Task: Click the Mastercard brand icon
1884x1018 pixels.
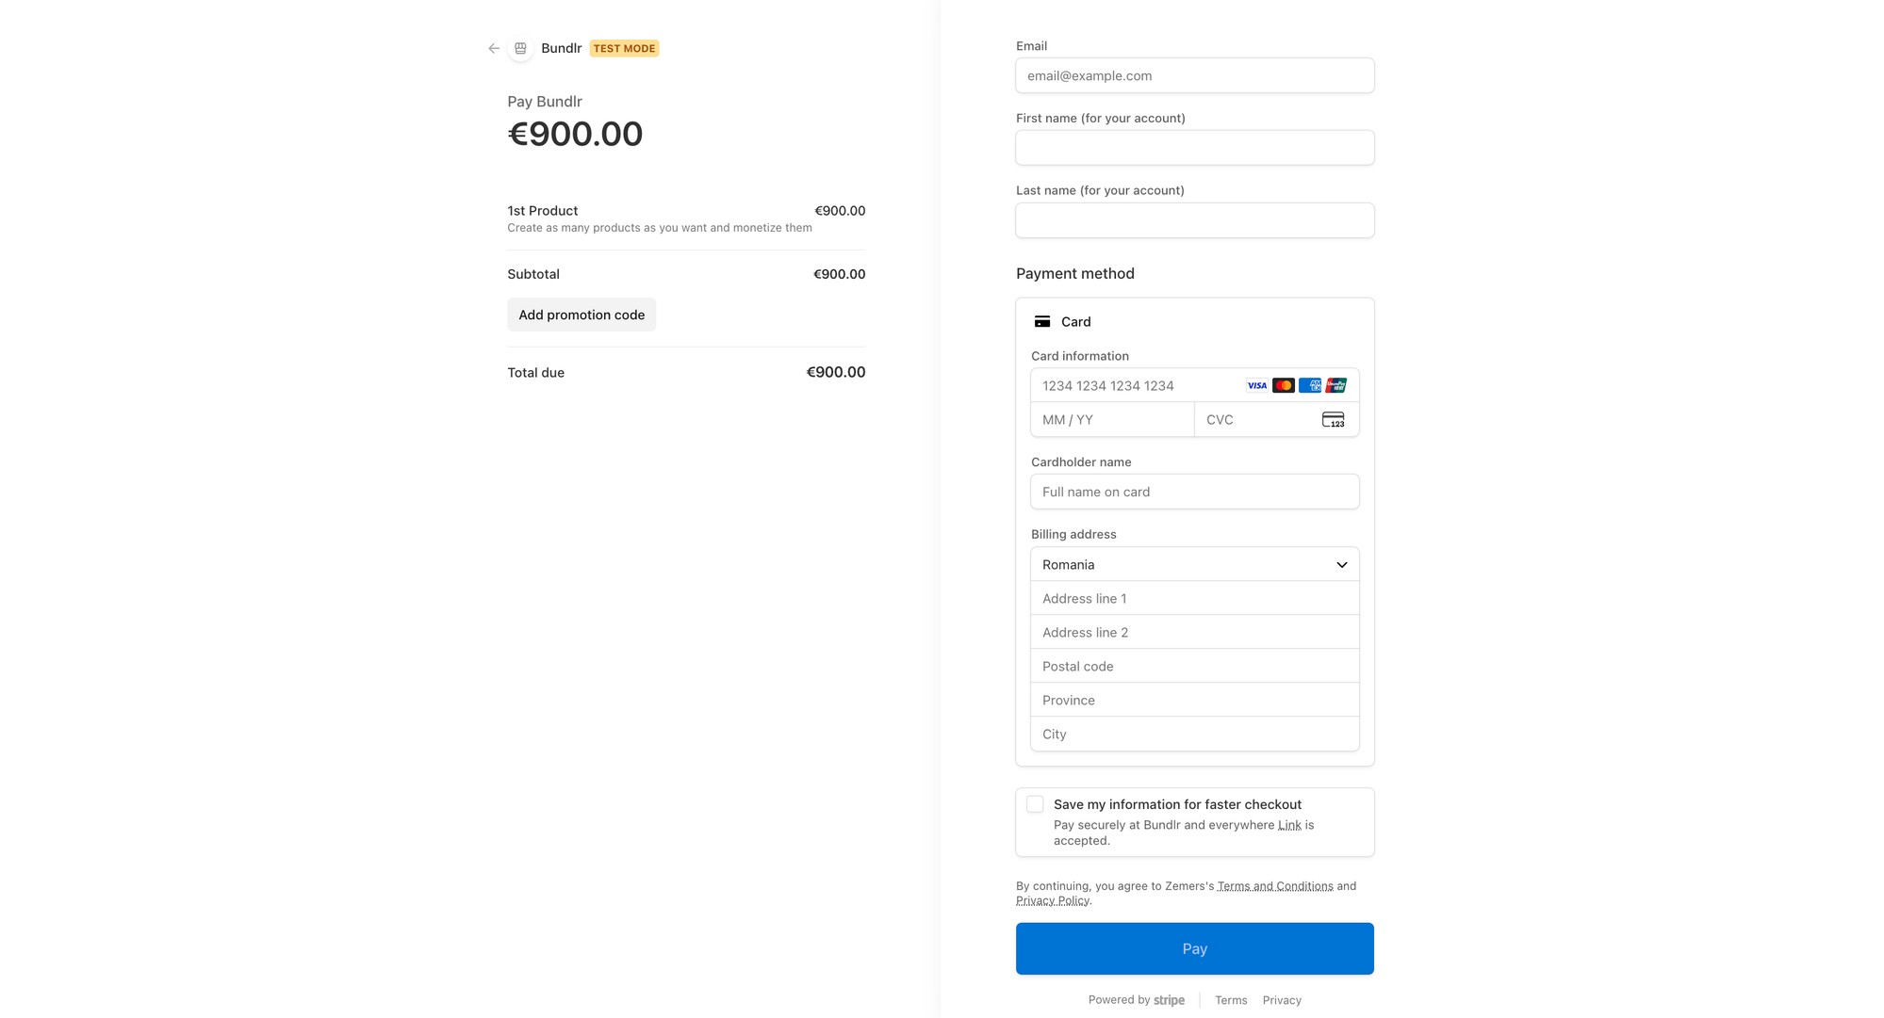Action: coord(1283,386)
